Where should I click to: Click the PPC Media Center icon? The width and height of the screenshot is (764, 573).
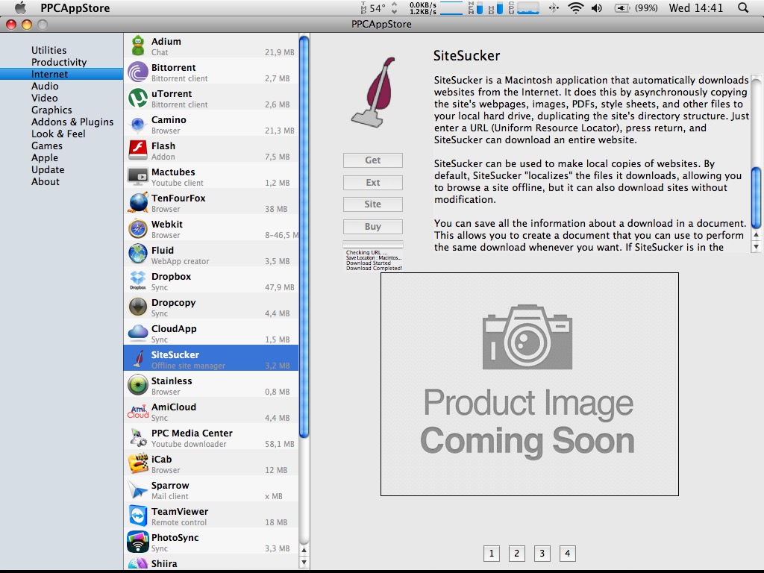pos(138,437)
